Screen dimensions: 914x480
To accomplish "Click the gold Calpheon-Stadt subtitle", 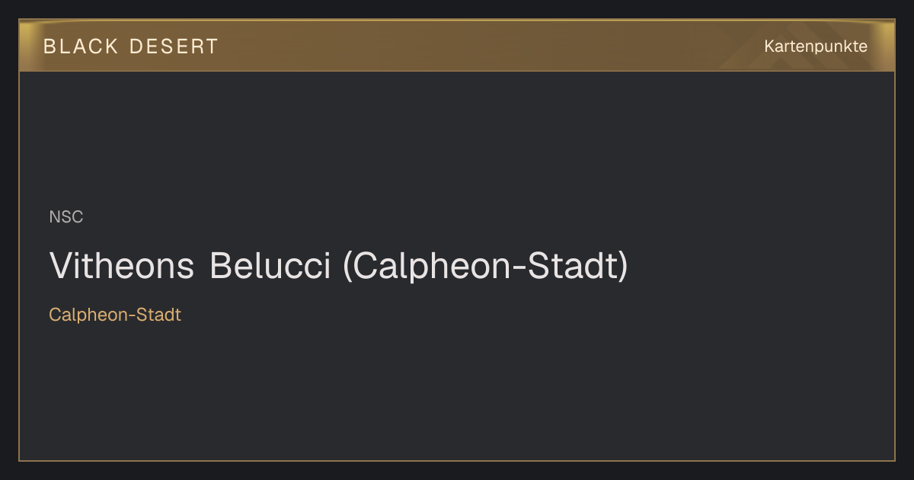I will (115, 315).
